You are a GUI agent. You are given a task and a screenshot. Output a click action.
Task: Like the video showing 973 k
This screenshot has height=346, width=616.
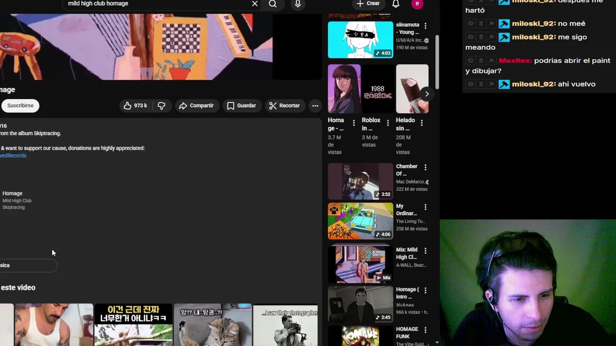[135, 106]
